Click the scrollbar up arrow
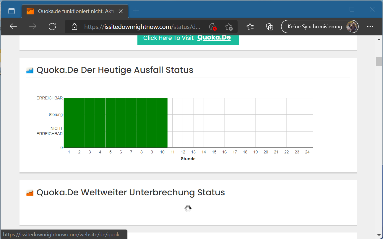This screenshot has width=383, height=239. (x=379, y=39)
